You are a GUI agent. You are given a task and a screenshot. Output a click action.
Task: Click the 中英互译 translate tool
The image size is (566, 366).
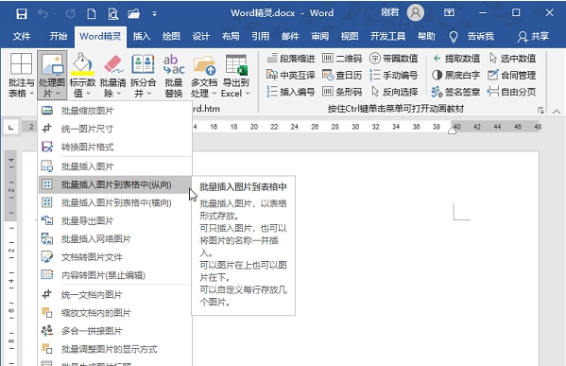pos(291,75)
